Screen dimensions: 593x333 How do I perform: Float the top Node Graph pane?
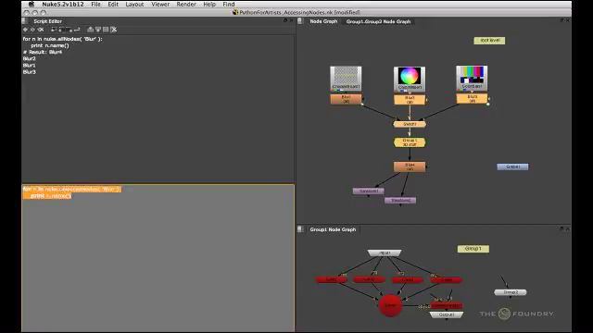click(561, 20)
